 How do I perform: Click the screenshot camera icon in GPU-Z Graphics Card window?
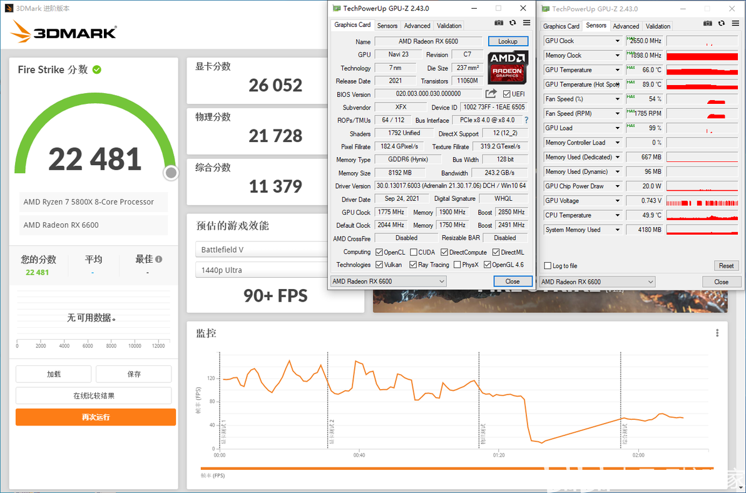click(498, 23)
